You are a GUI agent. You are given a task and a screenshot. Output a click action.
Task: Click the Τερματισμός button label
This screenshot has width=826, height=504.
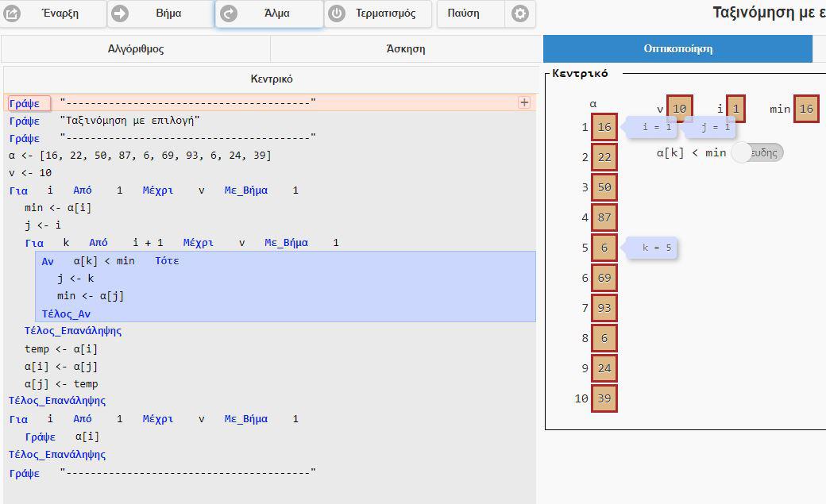pos(386,13)
